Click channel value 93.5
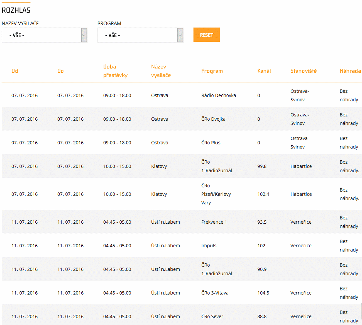This screenshot has width=362, height=325. point(262,222)
